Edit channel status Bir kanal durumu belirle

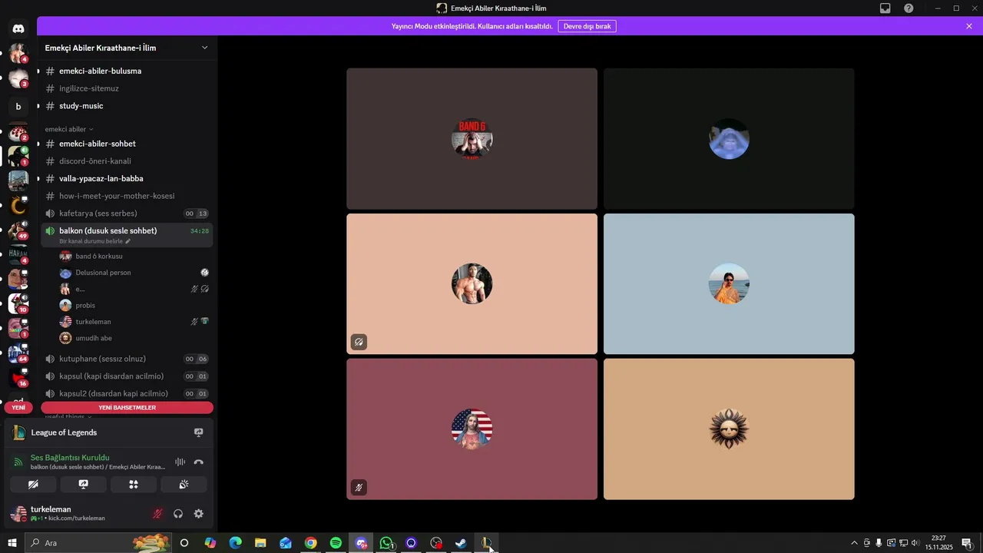(x=95, y=241)
